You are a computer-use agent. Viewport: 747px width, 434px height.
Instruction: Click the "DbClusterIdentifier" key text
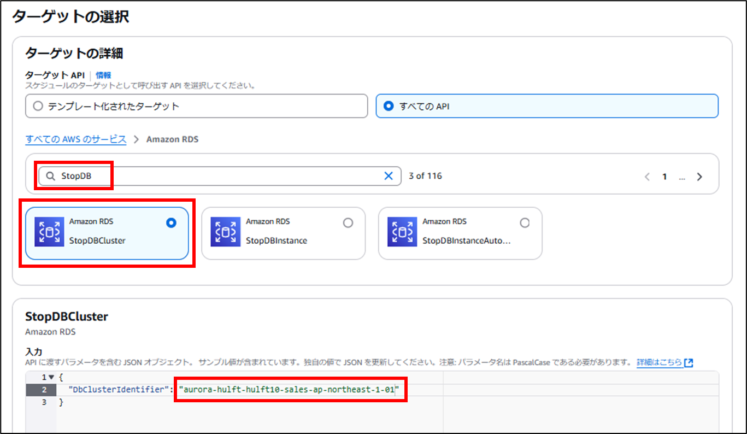tap(120, 390)
